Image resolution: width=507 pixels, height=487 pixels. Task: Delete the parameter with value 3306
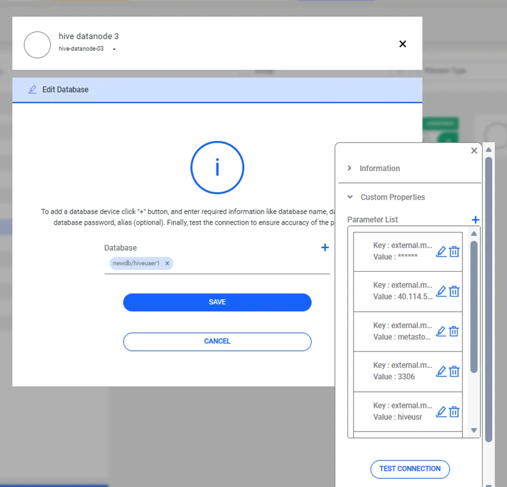(454, 371)
